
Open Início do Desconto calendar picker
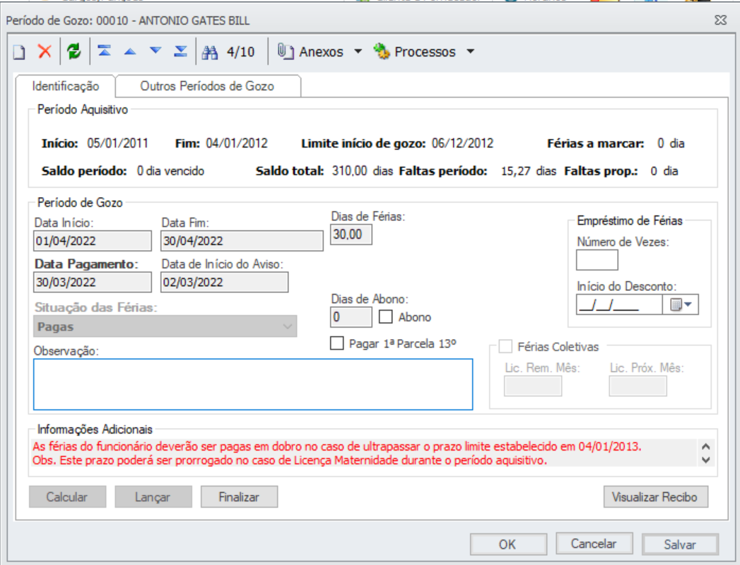click(681, 304)
